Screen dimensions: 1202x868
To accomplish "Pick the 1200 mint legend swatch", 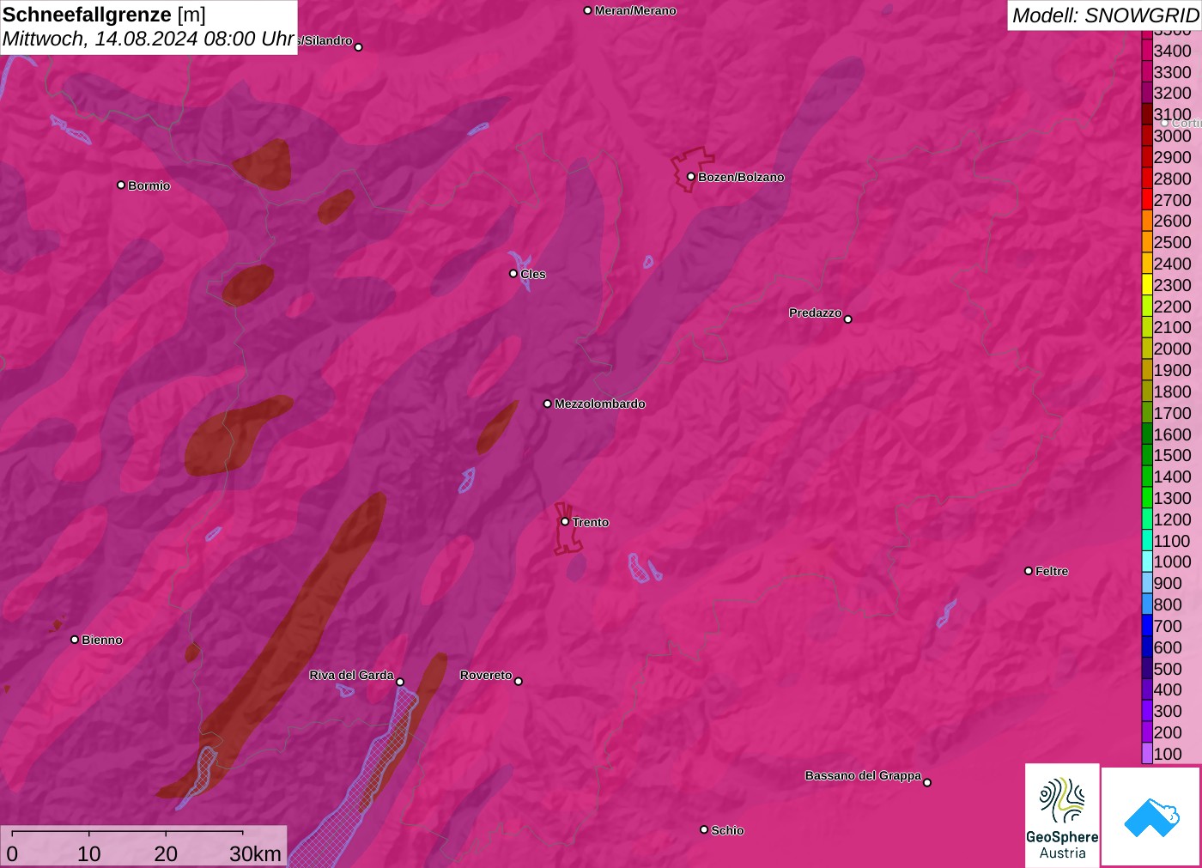I will point(1147,519).
